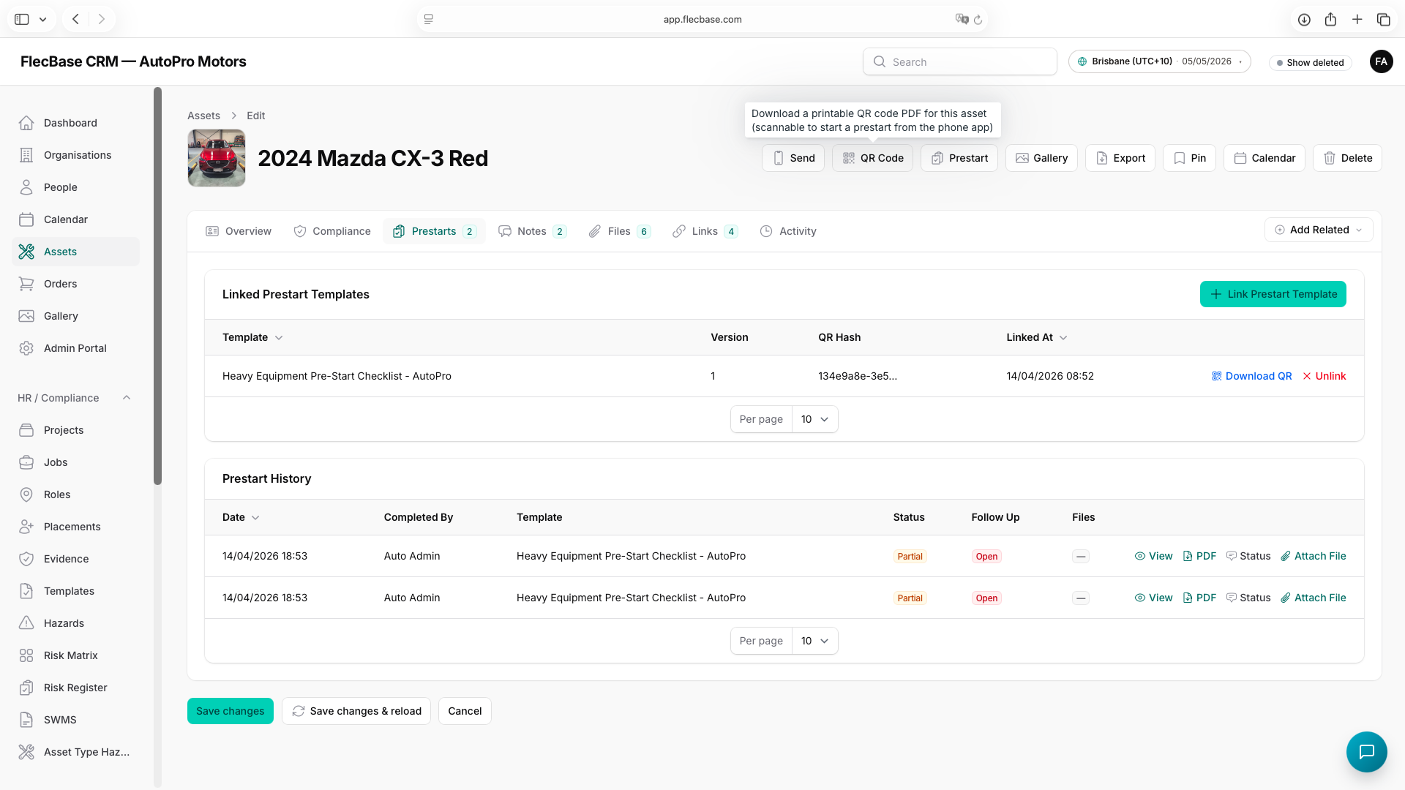Open browser downloads icon
This screenshot has height=790, width=1405.
(x=1304, y=19)
